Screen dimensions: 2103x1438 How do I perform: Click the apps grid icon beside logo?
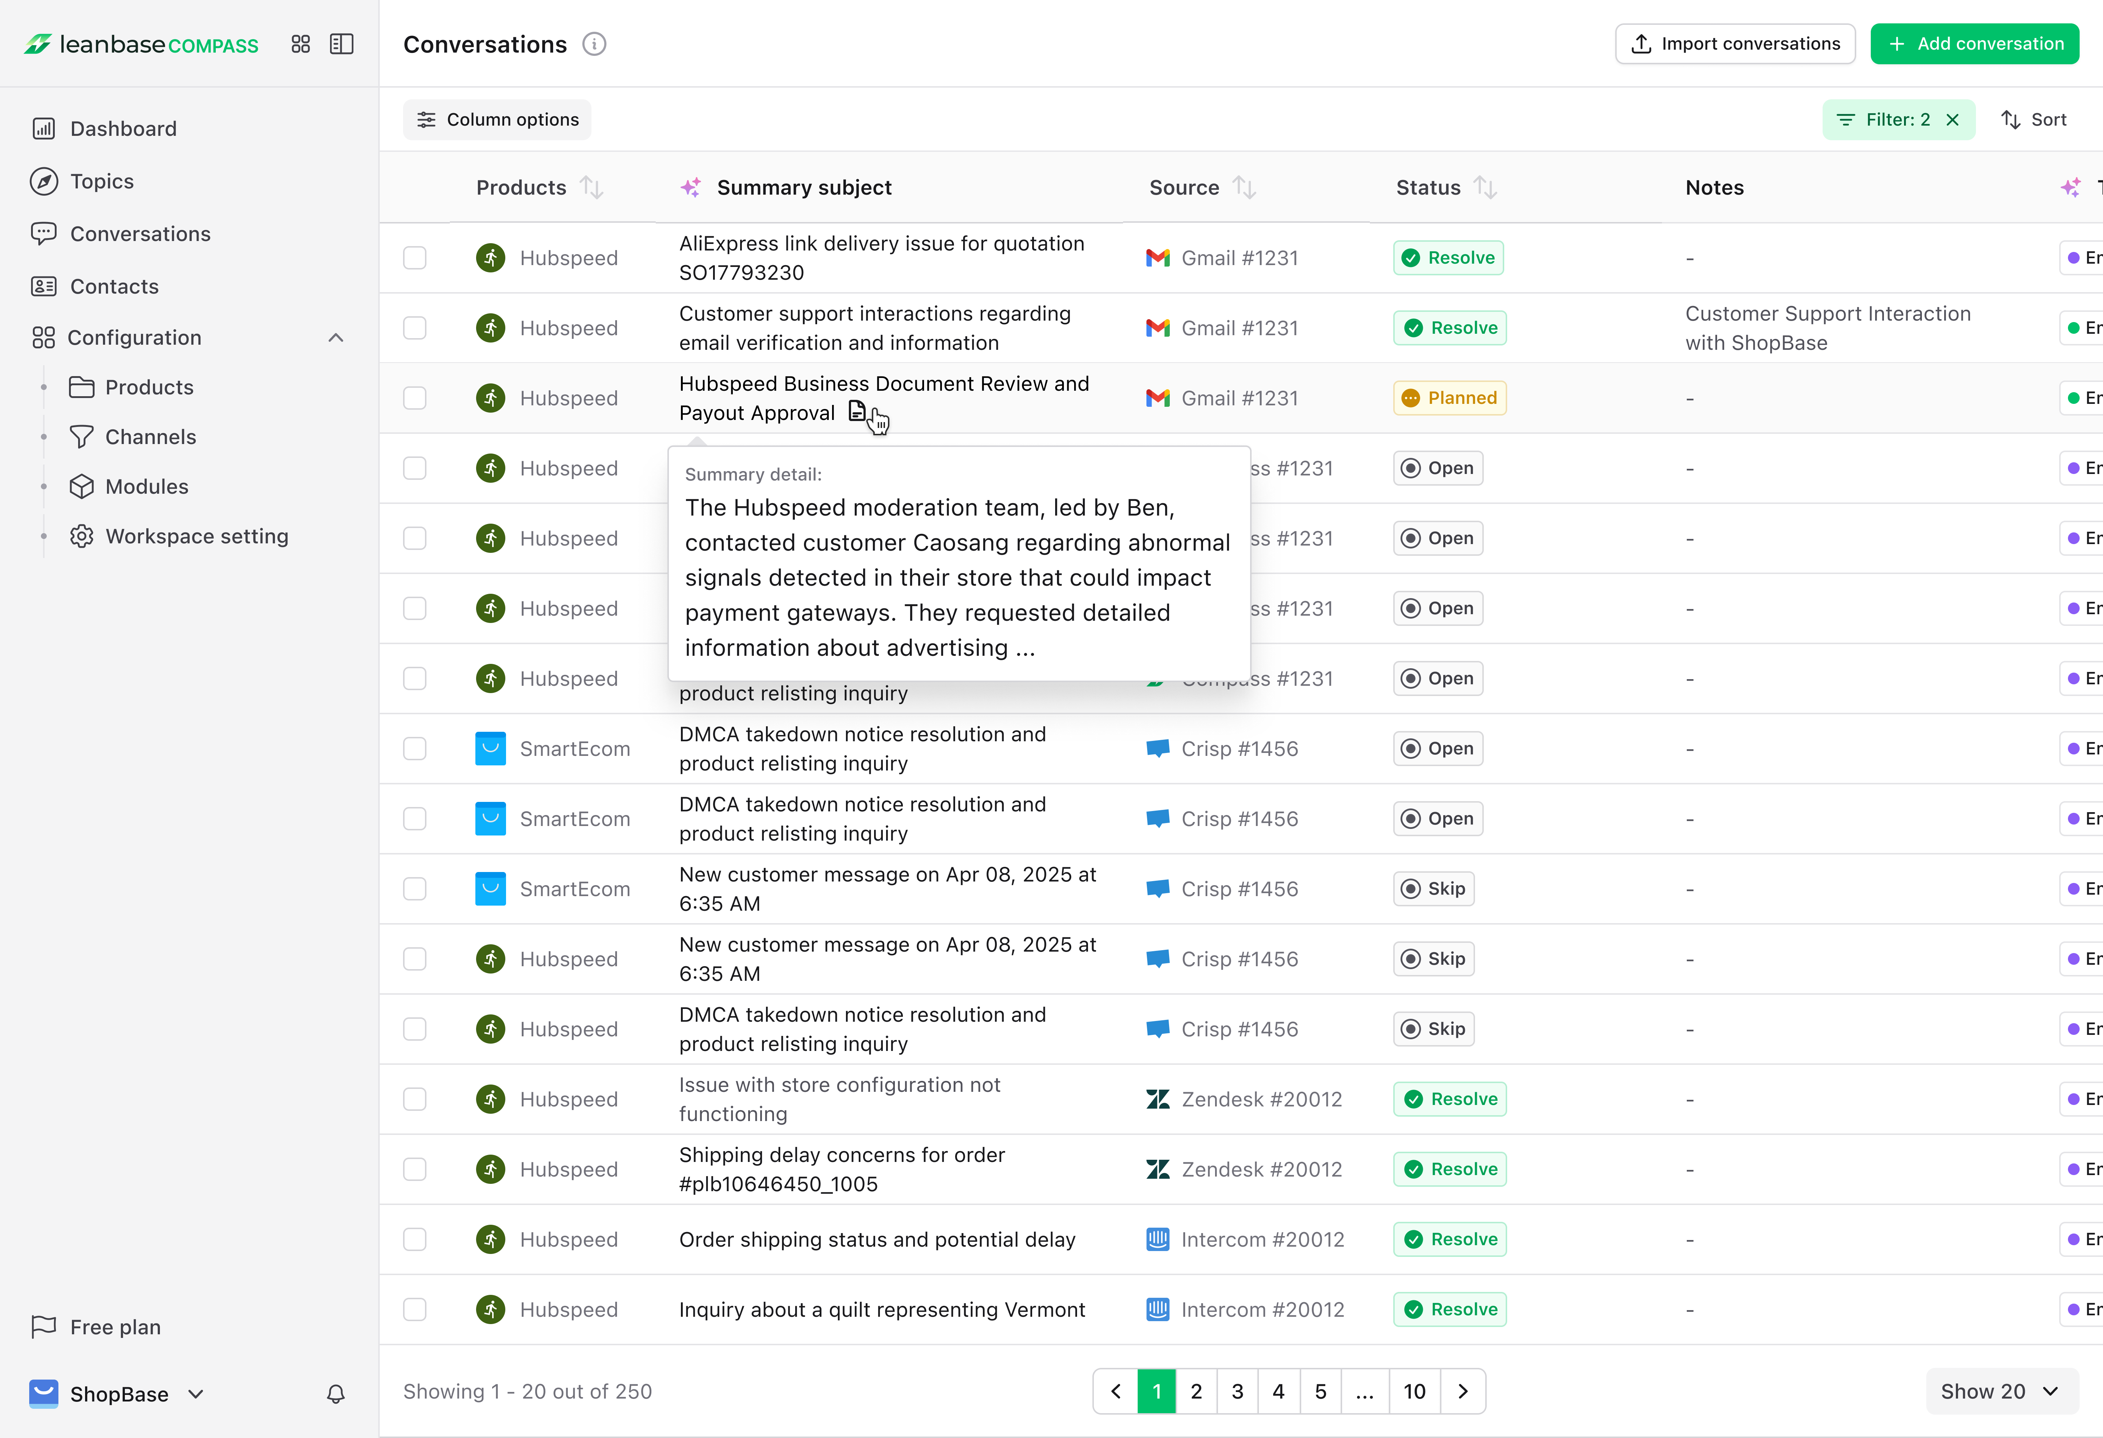[300, 44]
